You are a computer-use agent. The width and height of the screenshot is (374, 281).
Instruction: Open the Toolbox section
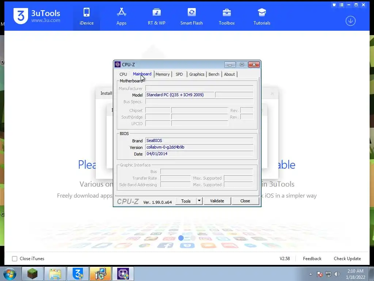[226, 16]
